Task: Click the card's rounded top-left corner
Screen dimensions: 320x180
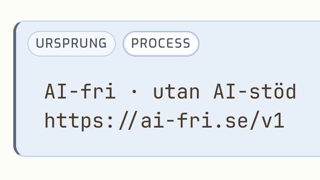Action: [x=18, y=25]
